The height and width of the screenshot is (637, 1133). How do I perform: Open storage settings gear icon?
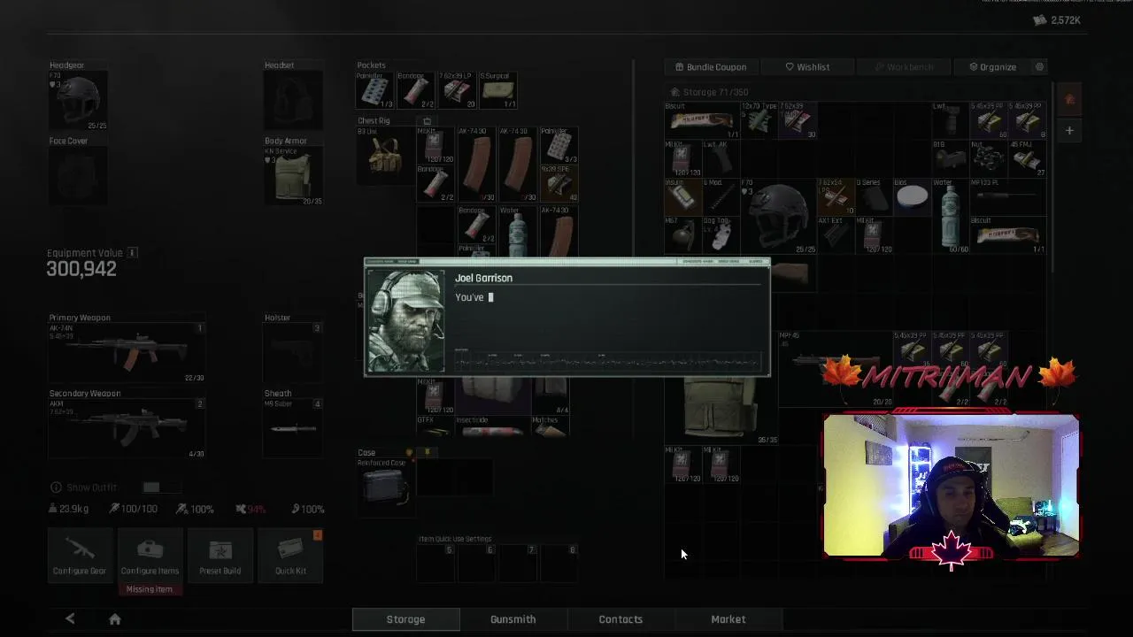tap(1040, 67)
